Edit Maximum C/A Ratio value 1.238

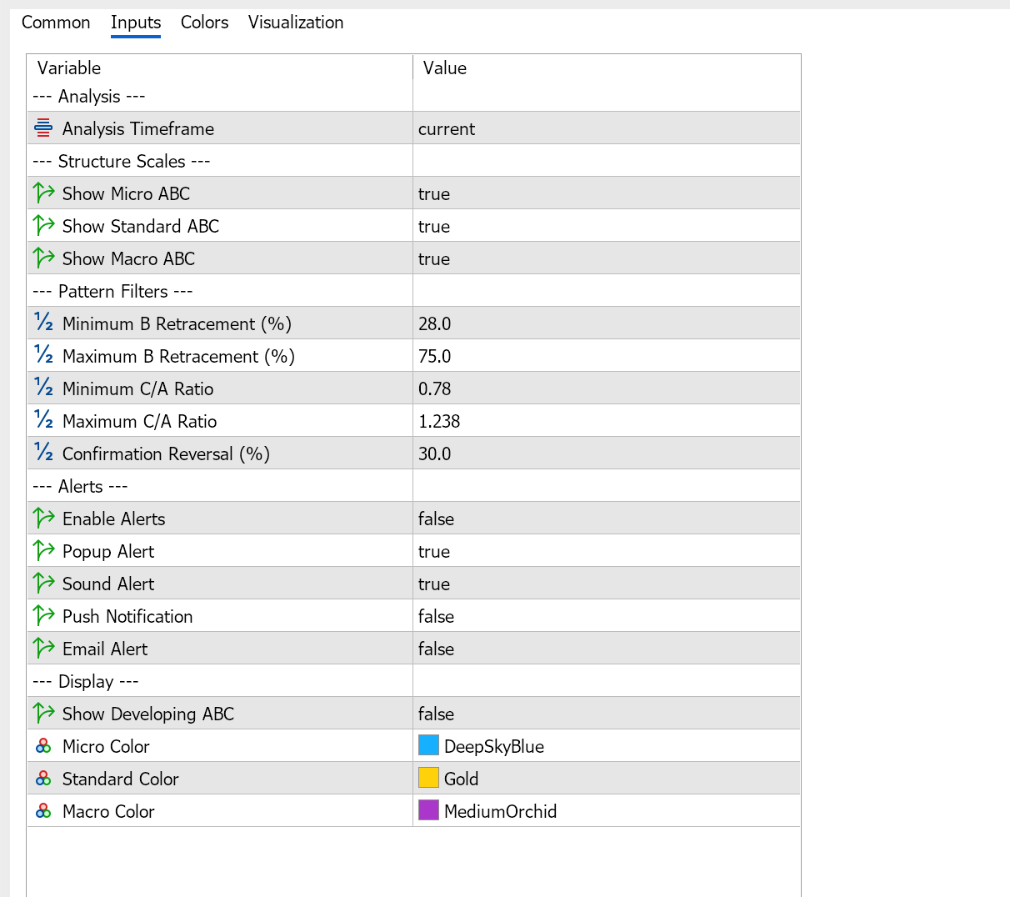(607, 421)
